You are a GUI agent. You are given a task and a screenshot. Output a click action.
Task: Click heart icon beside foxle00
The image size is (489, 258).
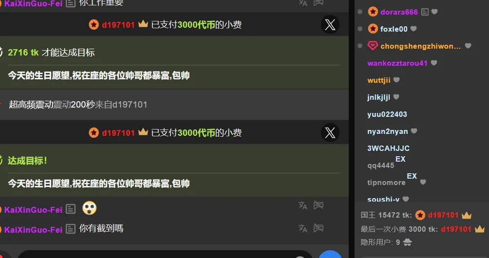point(414,29)
